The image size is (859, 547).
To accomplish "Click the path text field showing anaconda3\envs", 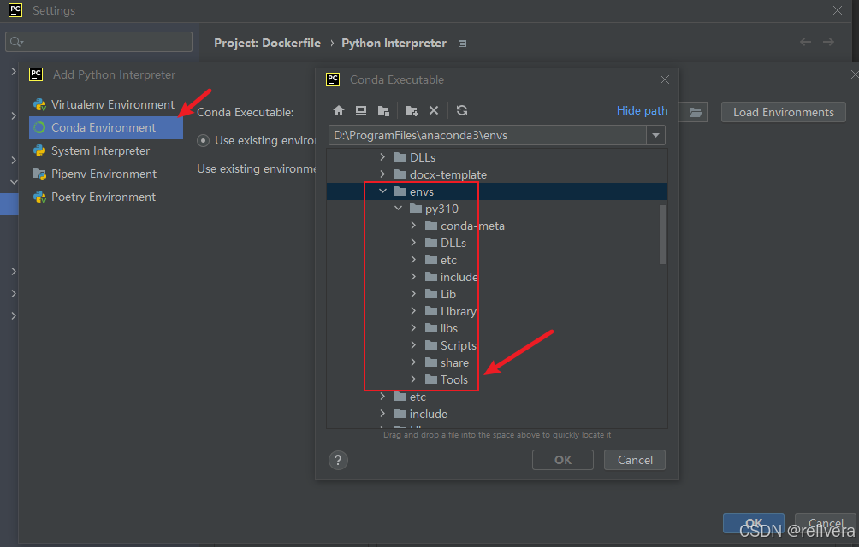I will pos(488,135).
